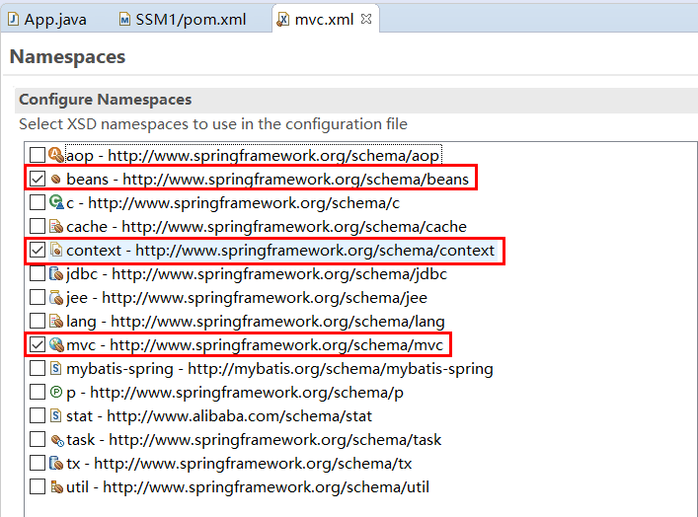Enable the c namespace checkbox

point(38,202)
